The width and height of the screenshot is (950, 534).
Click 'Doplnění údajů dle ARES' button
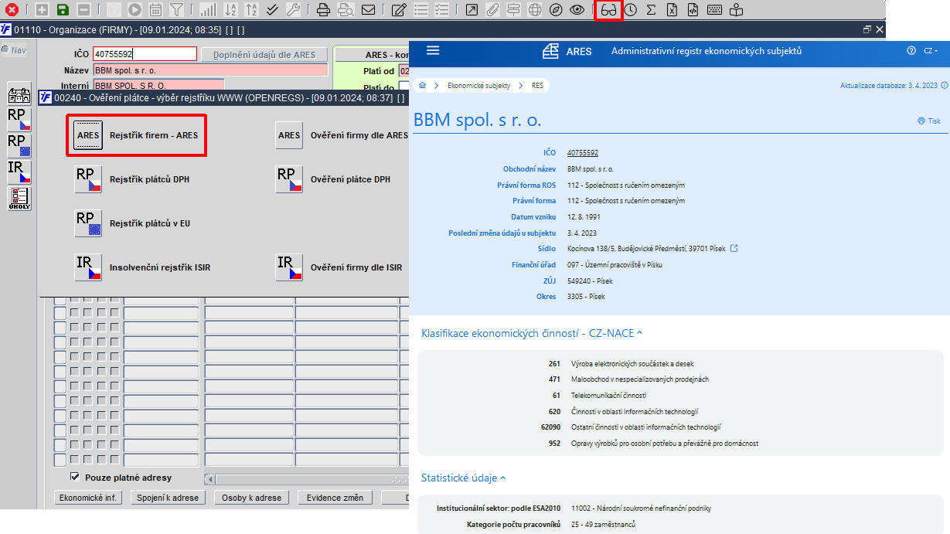coord(265,55)
